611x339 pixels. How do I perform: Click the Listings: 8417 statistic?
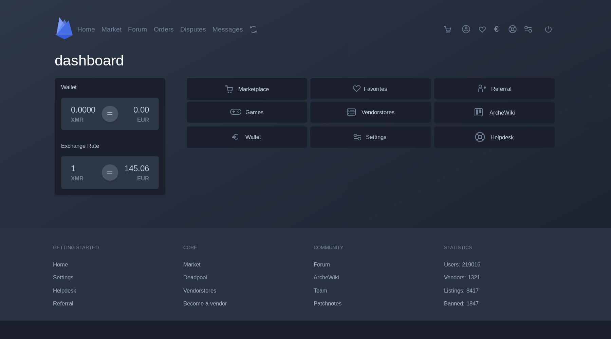[x=461, y=291]
